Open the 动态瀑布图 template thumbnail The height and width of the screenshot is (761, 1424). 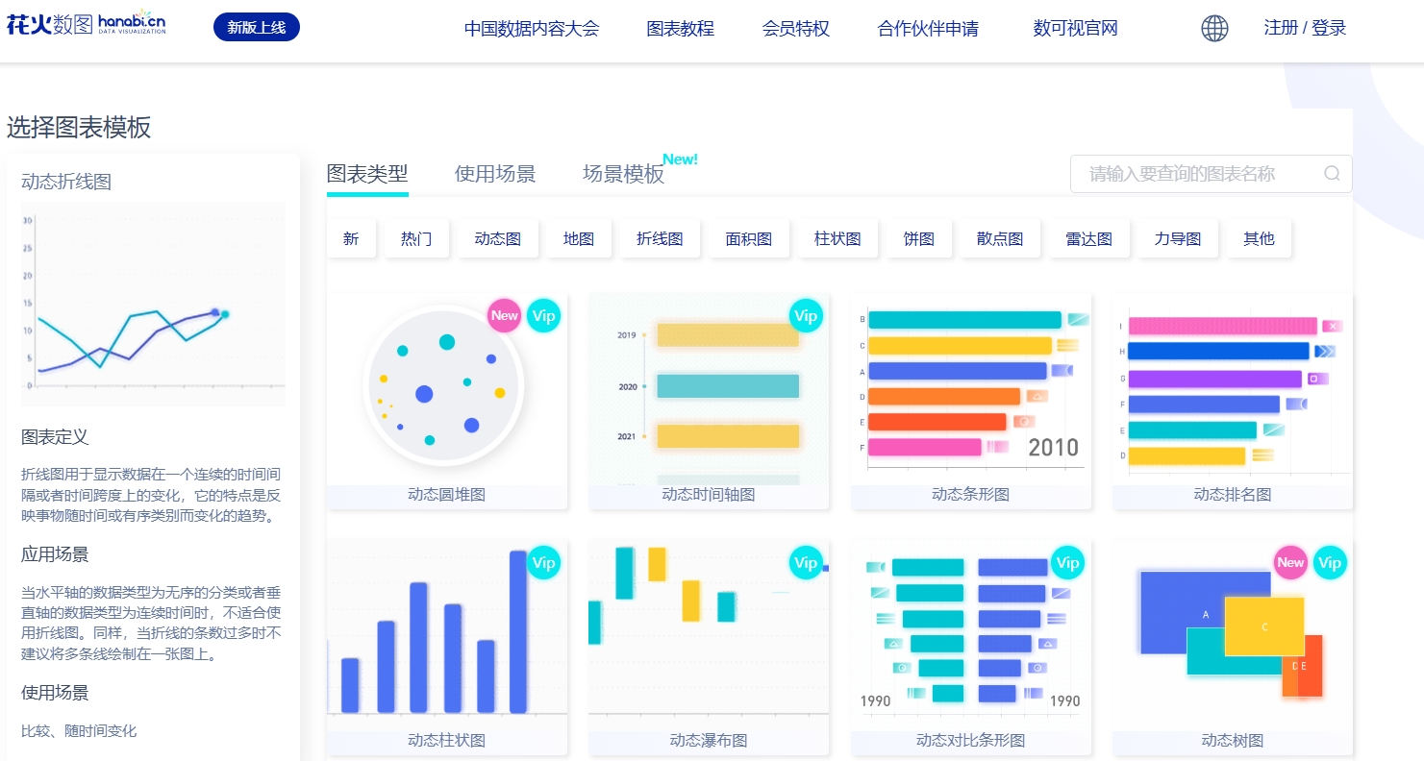click(x=709, y=635)
